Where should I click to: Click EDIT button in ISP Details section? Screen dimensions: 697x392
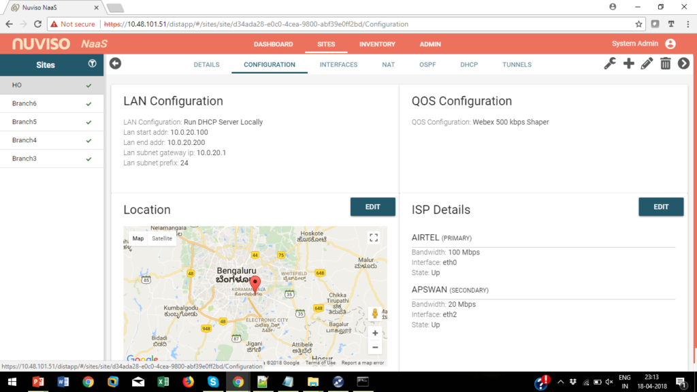coord(661,207)
